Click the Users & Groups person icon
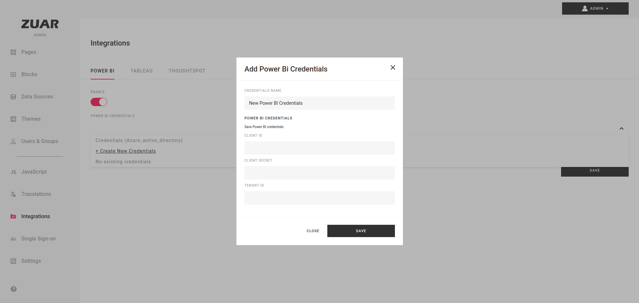The width and height of the screenshot is (639, 303). coord(13,141)
